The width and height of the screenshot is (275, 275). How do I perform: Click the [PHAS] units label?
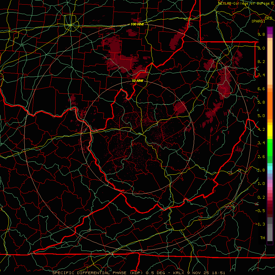pos(258,21)
